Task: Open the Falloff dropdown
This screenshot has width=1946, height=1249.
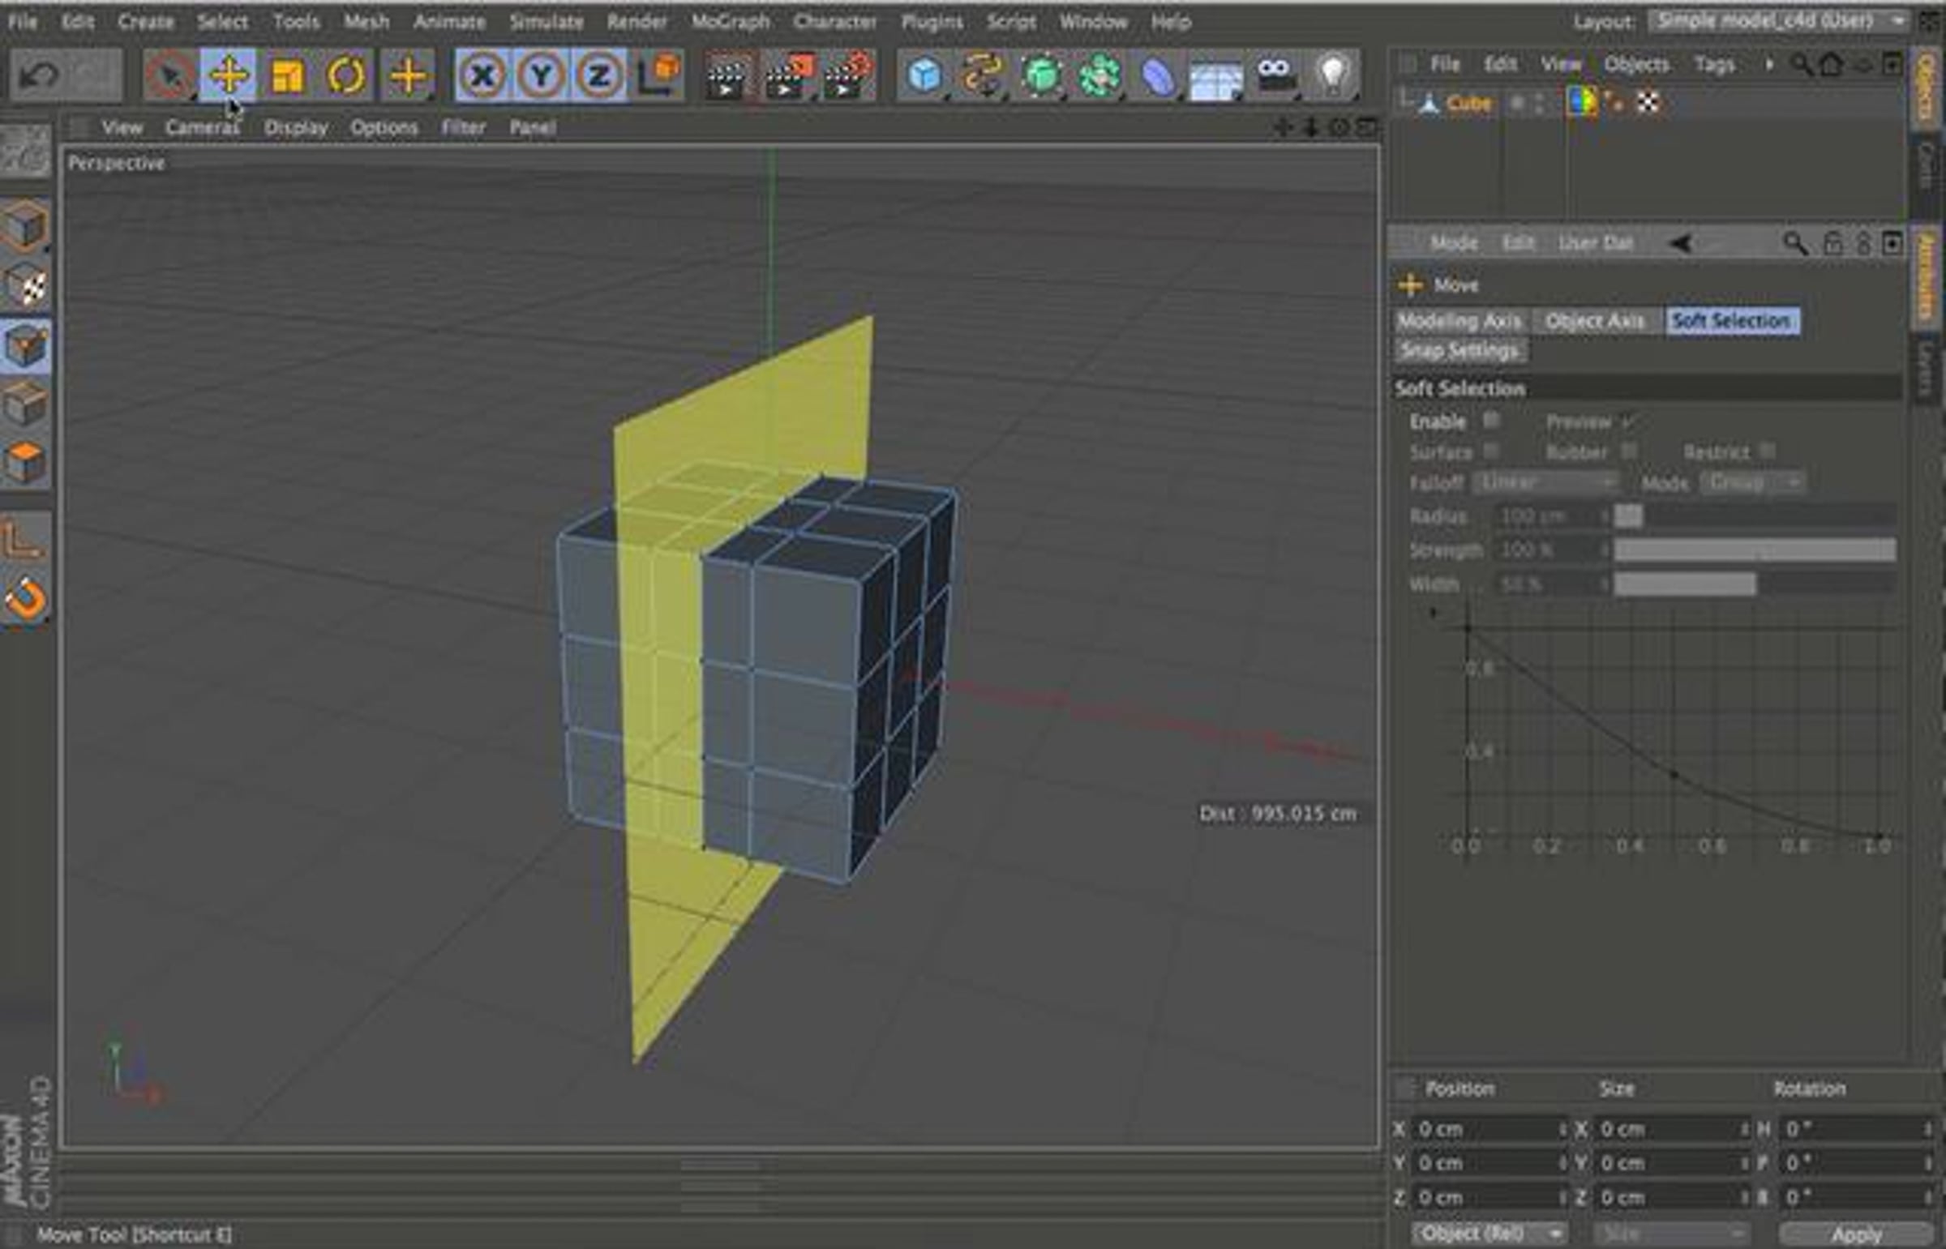Action: (1545, 482)
